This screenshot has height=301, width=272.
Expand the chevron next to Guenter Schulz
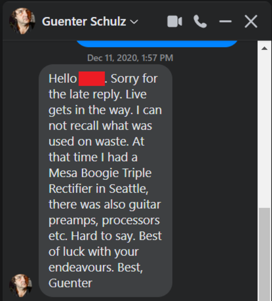tap(134, 22)
